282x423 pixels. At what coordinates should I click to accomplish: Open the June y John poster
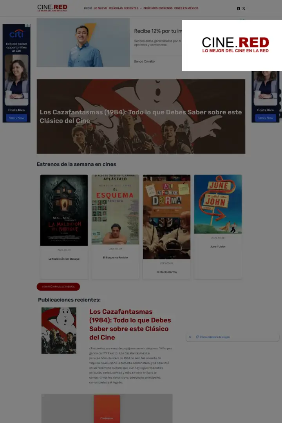(218, 204)
